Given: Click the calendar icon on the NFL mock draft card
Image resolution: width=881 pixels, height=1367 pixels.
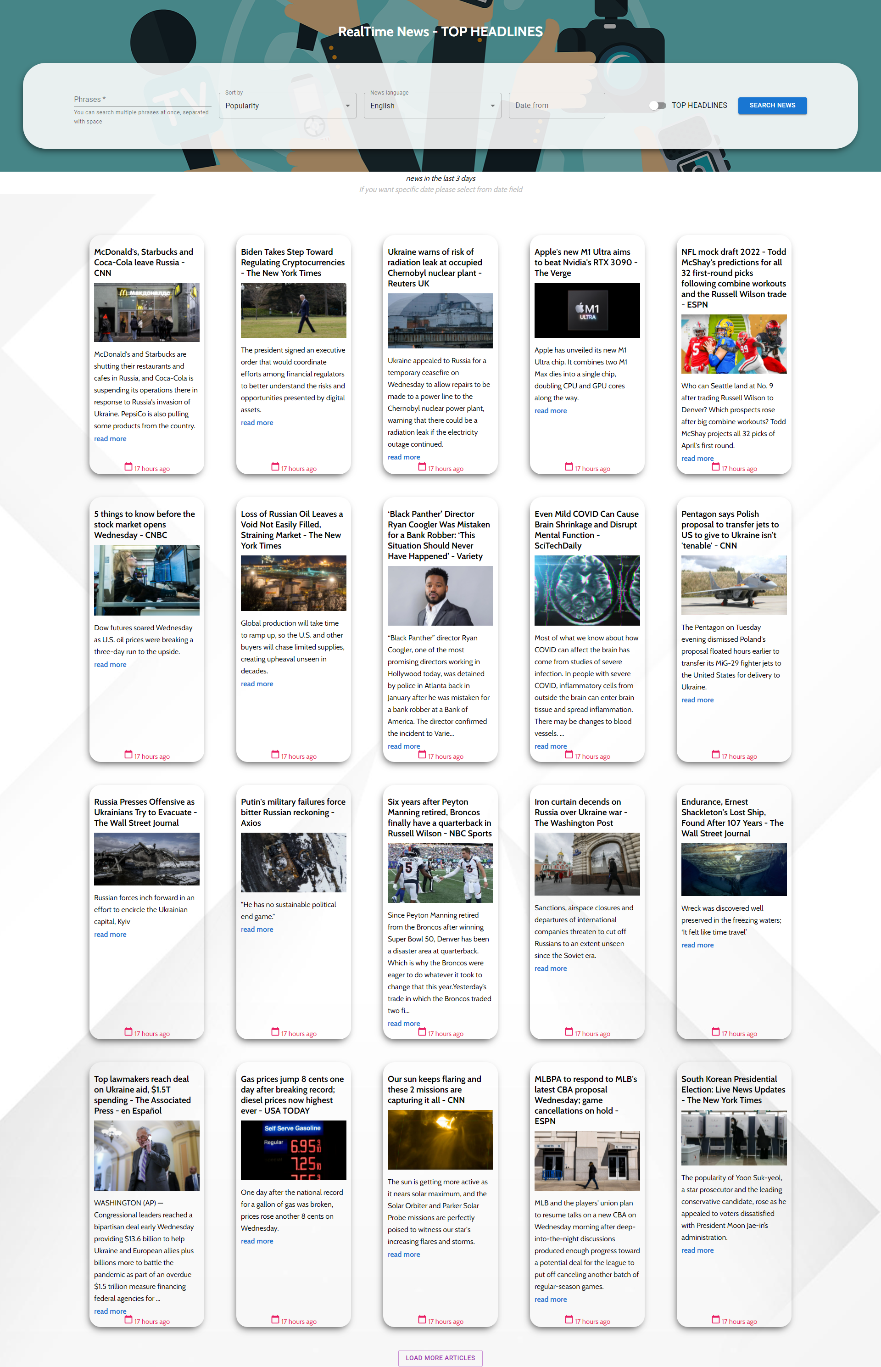Looking at the screenshot, I should click(x=715, y=467).
